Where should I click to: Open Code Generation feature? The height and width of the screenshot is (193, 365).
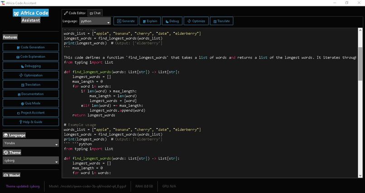tap(31, 47)
